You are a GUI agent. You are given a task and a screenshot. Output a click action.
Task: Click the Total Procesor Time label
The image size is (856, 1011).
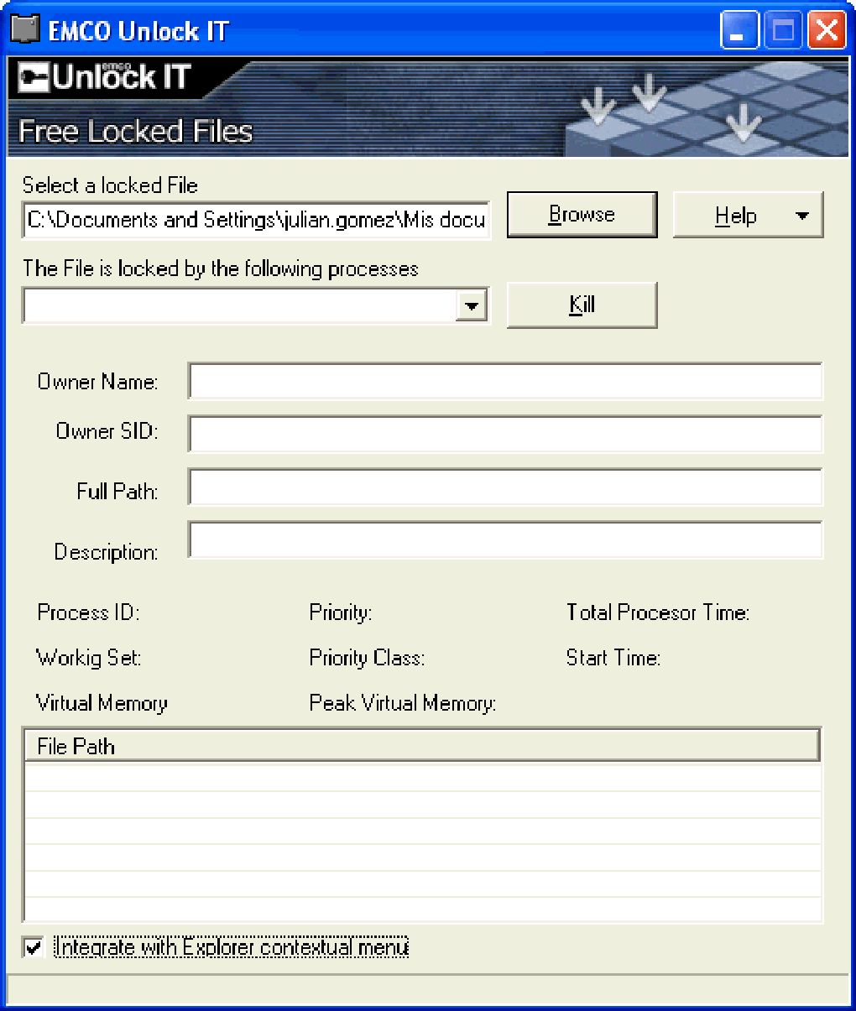(658, 612)
